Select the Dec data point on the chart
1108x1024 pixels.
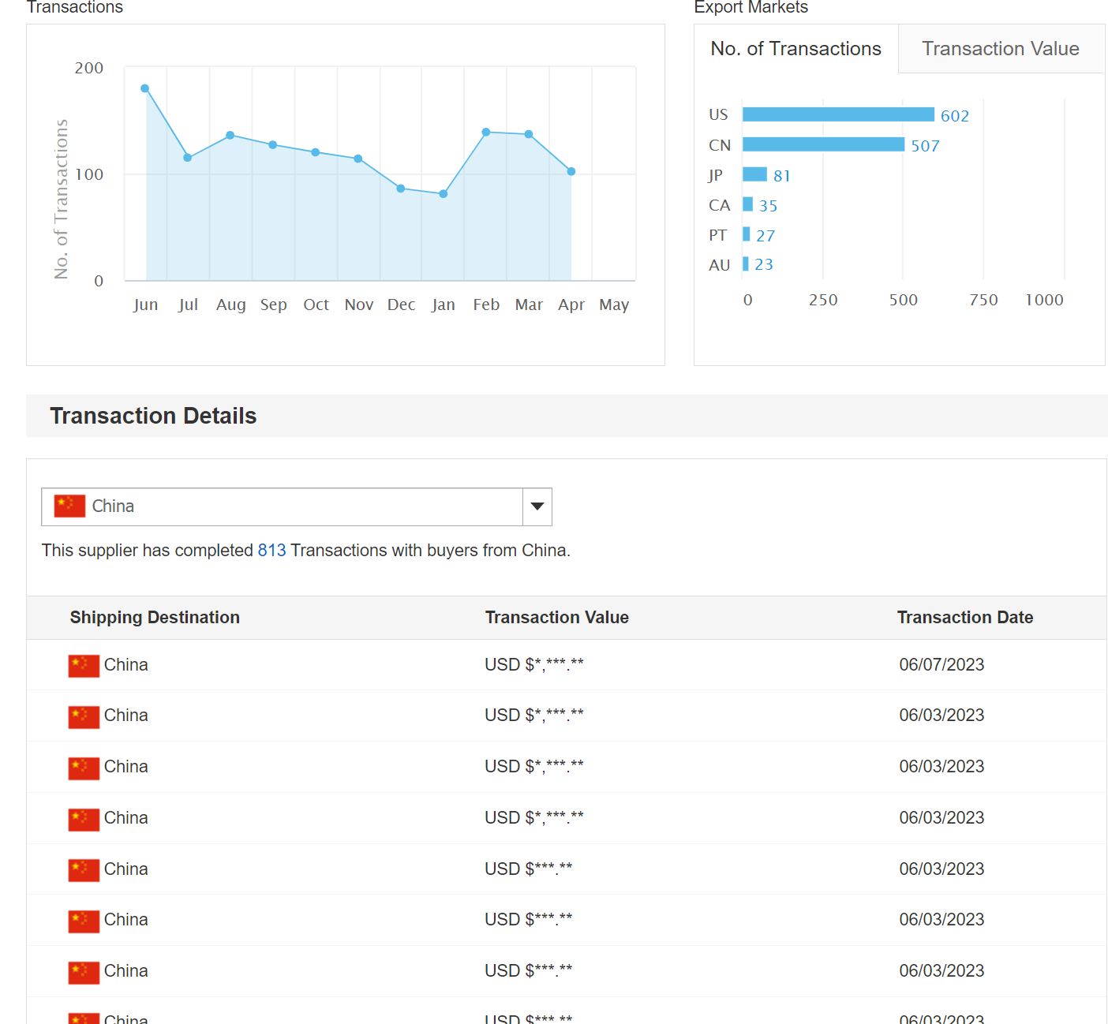pos(401,189)
